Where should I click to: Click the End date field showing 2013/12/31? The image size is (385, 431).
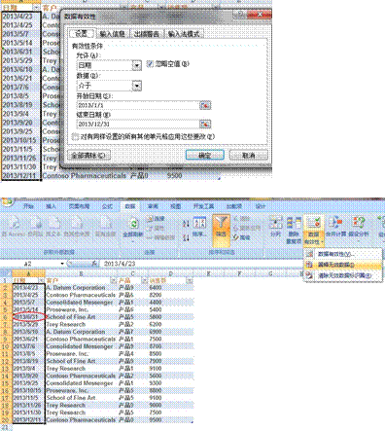[138, 124]
